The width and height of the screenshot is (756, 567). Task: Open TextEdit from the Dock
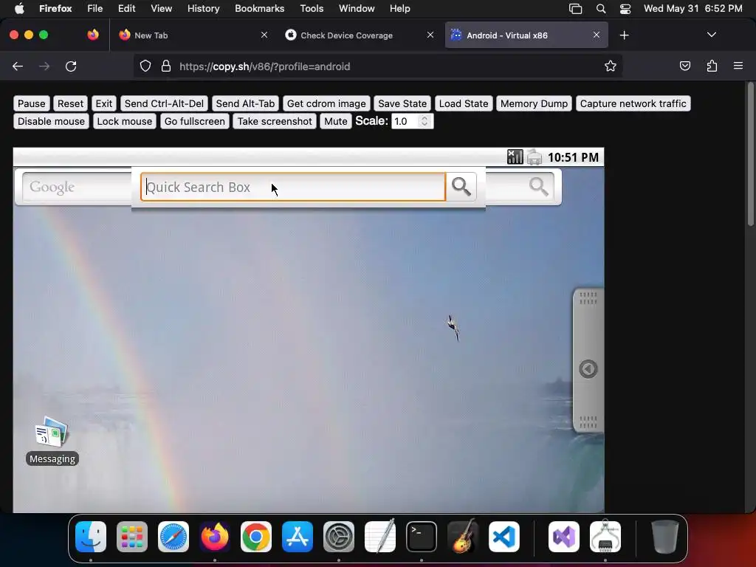click(380, 537)
